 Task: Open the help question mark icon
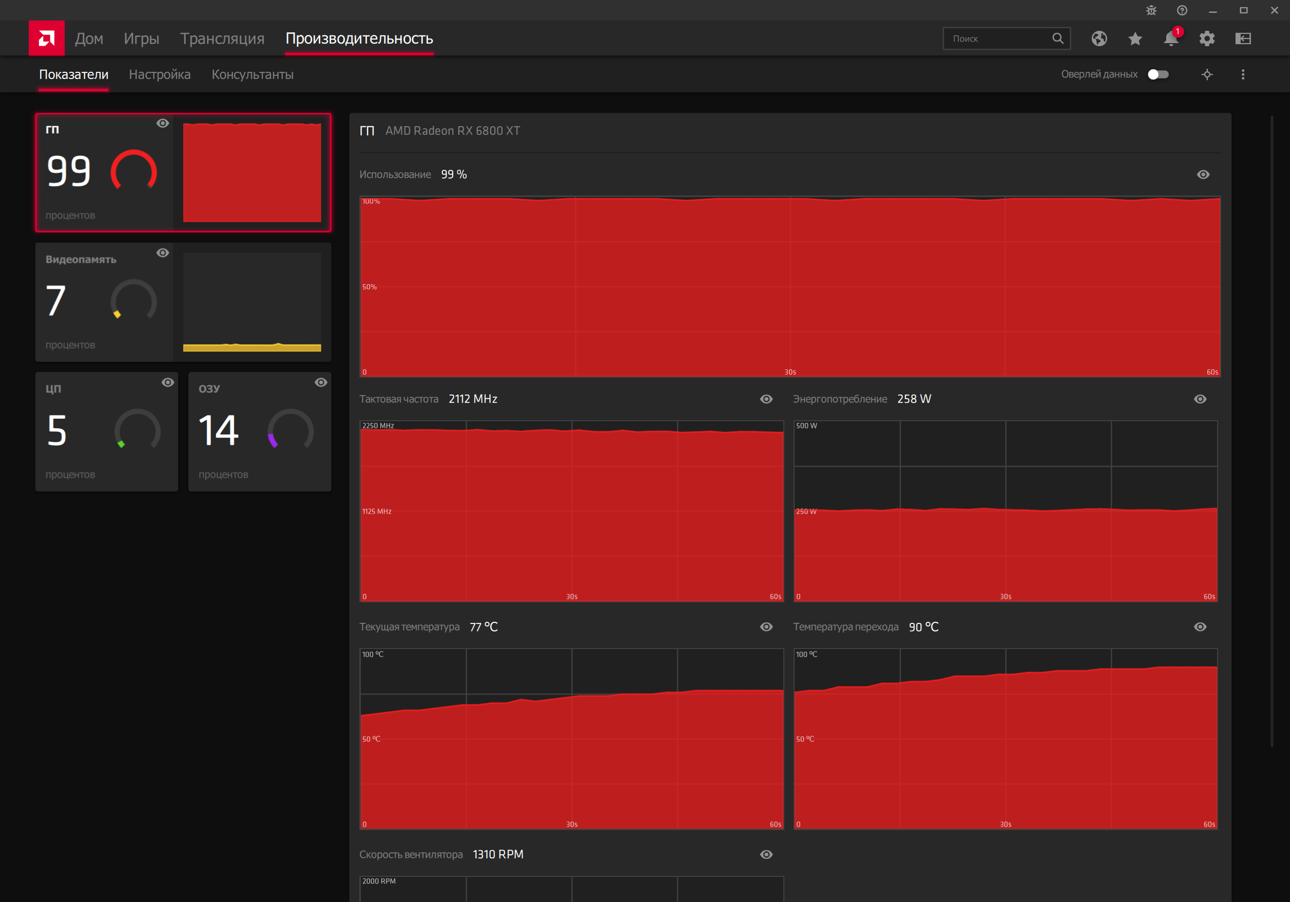(1182, 10)
